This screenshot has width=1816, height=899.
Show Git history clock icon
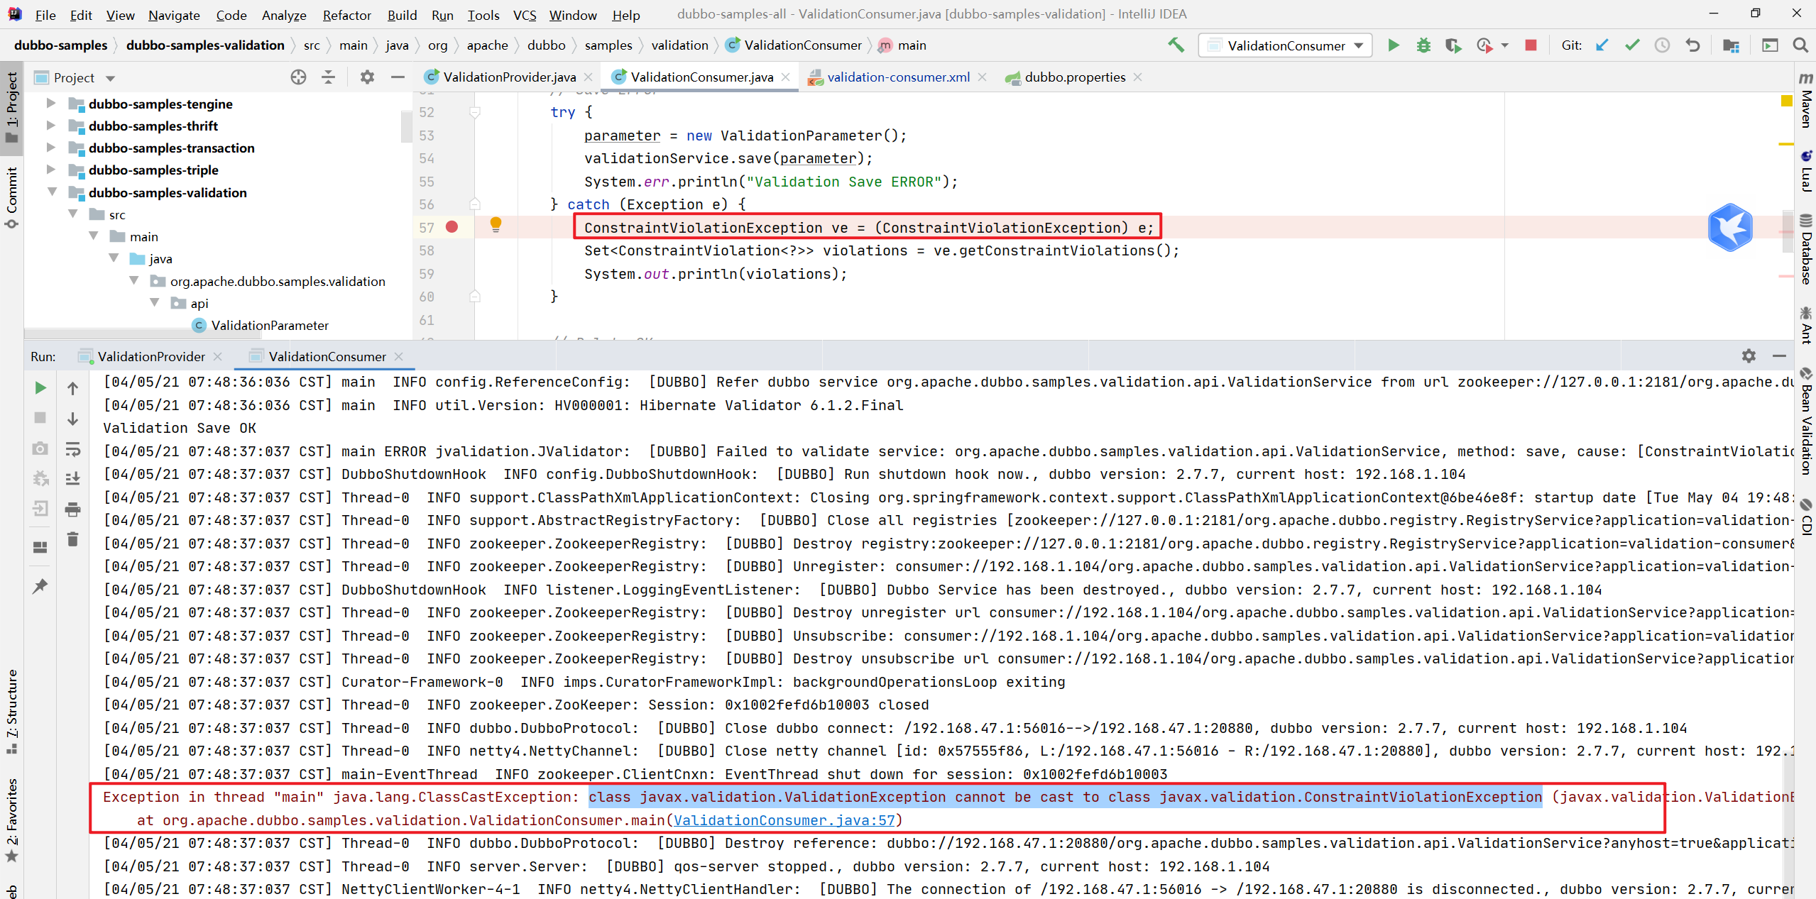[x=1662, y=45]
